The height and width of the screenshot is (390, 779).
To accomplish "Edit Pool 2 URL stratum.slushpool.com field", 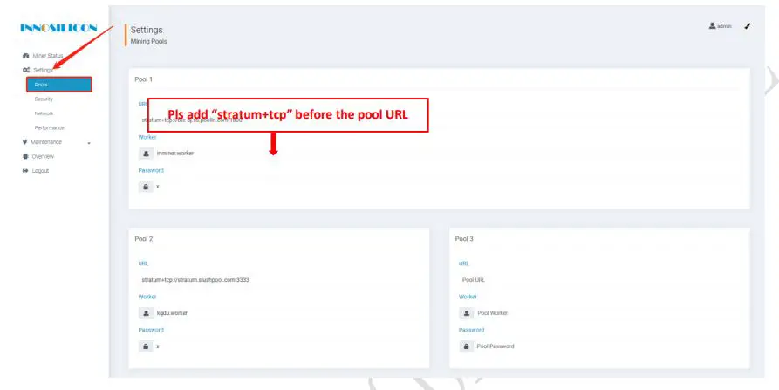I will point(278,280).
